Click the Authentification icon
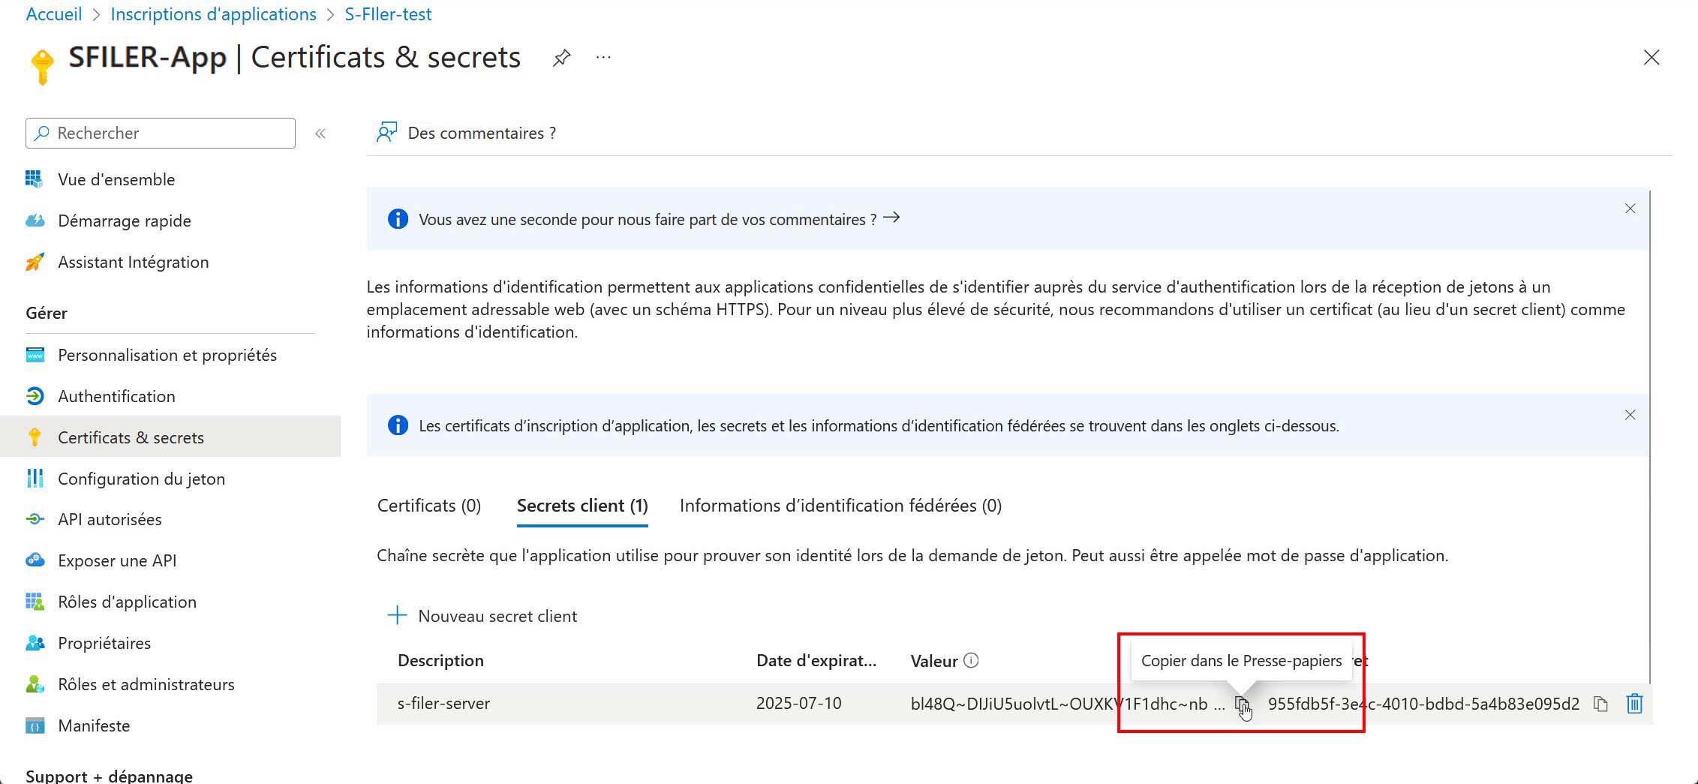This screenshot has width=1698, height=784. click(x=35, y=396)
